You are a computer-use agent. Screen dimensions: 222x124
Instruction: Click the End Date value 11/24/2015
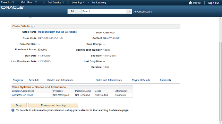pos(110,56)
